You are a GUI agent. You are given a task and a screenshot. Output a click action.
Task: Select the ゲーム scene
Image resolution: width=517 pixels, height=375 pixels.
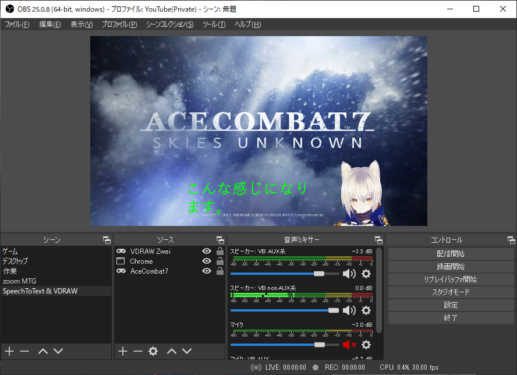tap(56, 252)
